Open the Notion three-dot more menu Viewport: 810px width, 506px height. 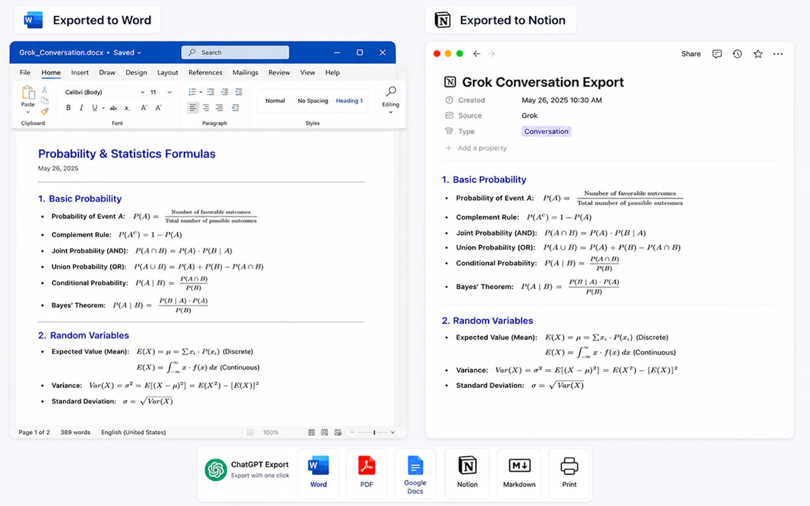(778, 54)
